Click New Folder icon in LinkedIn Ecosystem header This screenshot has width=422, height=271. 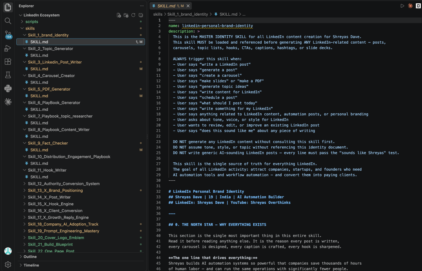point(126,15)
